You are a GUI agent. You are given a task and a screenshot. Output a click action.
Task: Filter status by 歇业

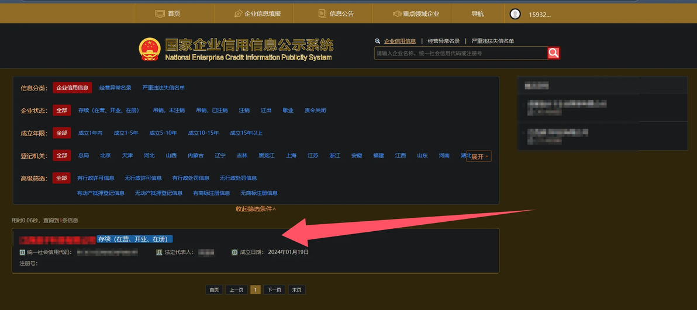click(x=288, y=110)
